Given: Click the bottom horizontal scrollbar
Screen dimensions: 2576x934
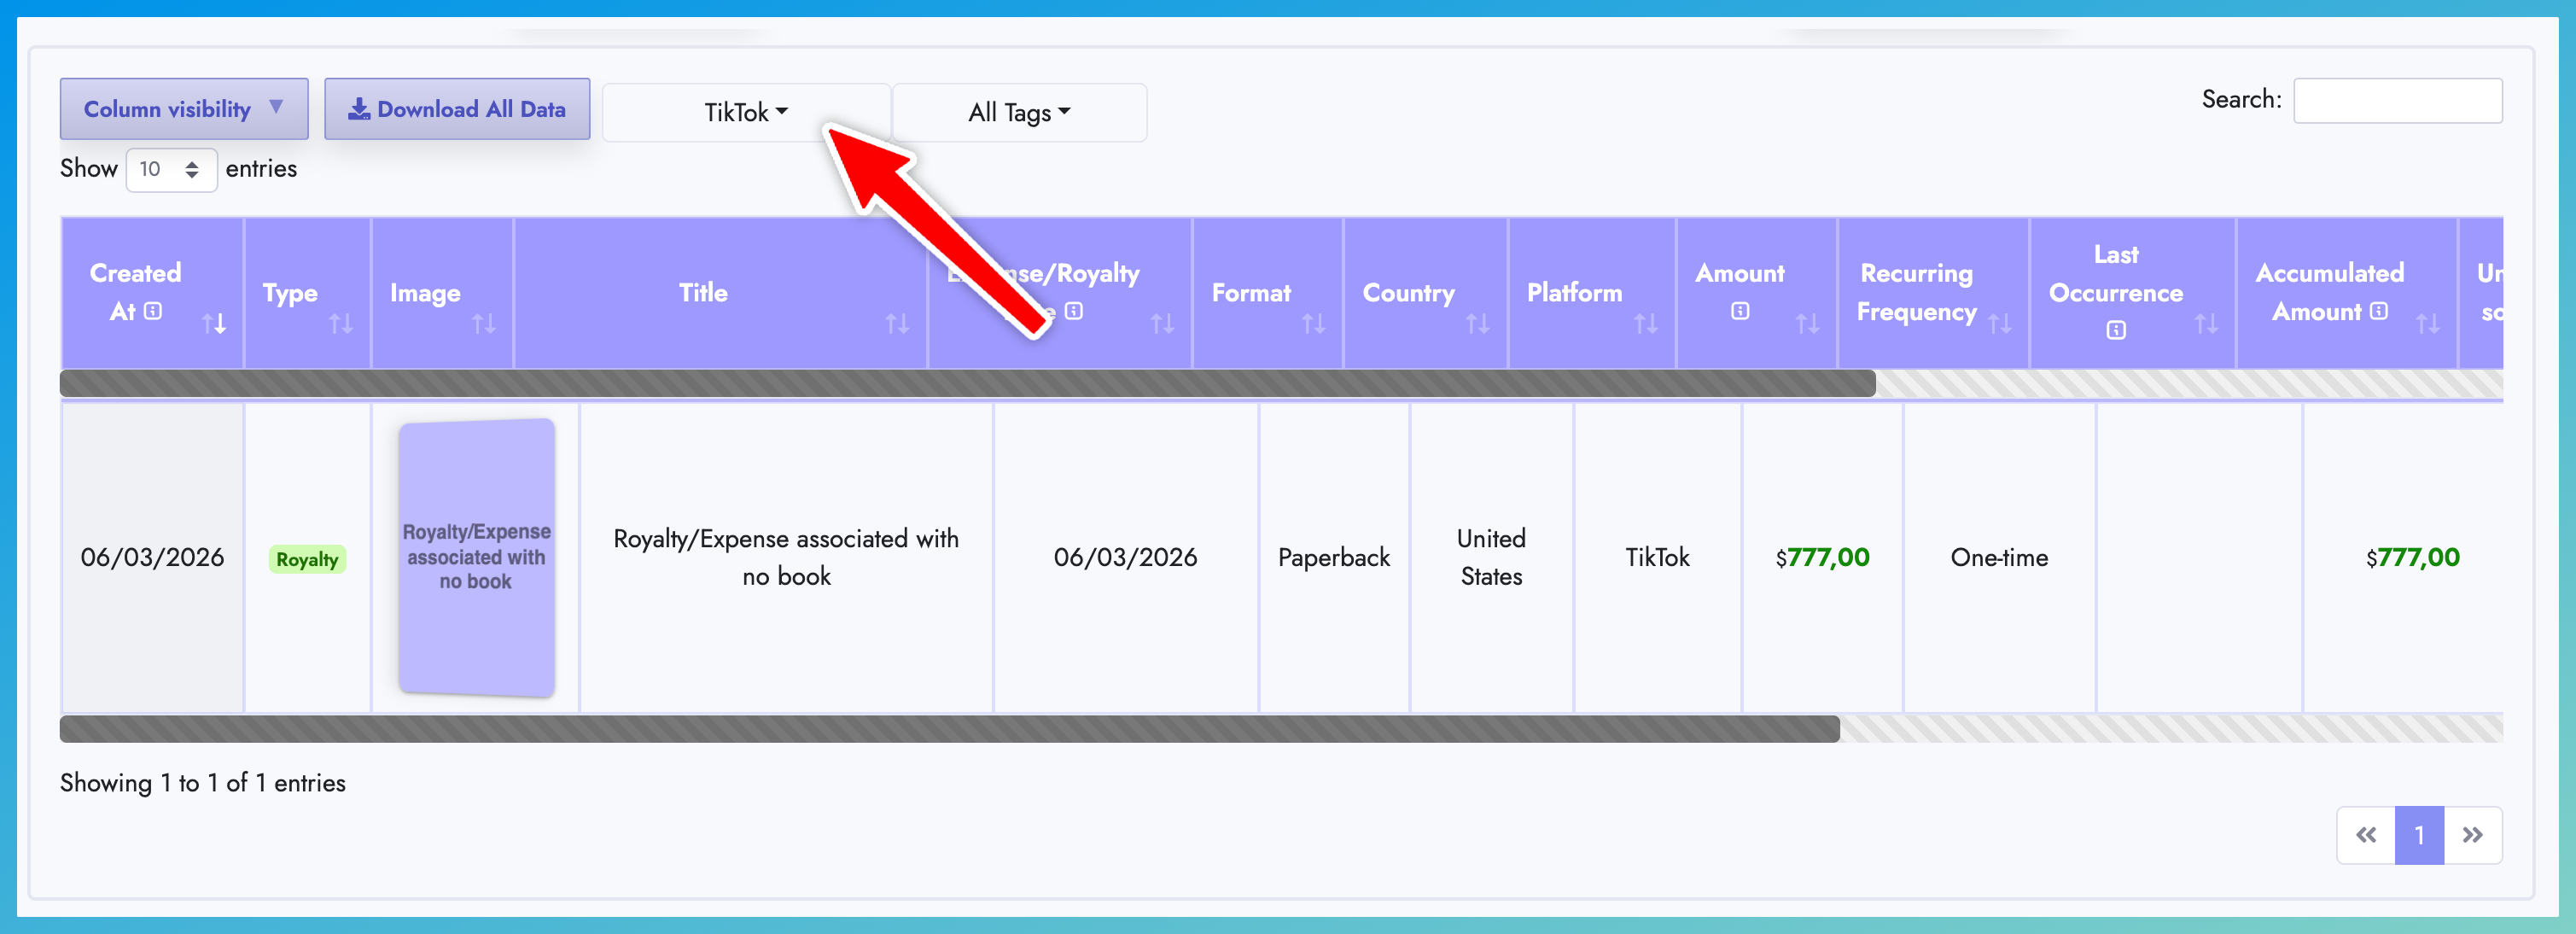Looking at the screenshot, I should [x=949, y=729].
